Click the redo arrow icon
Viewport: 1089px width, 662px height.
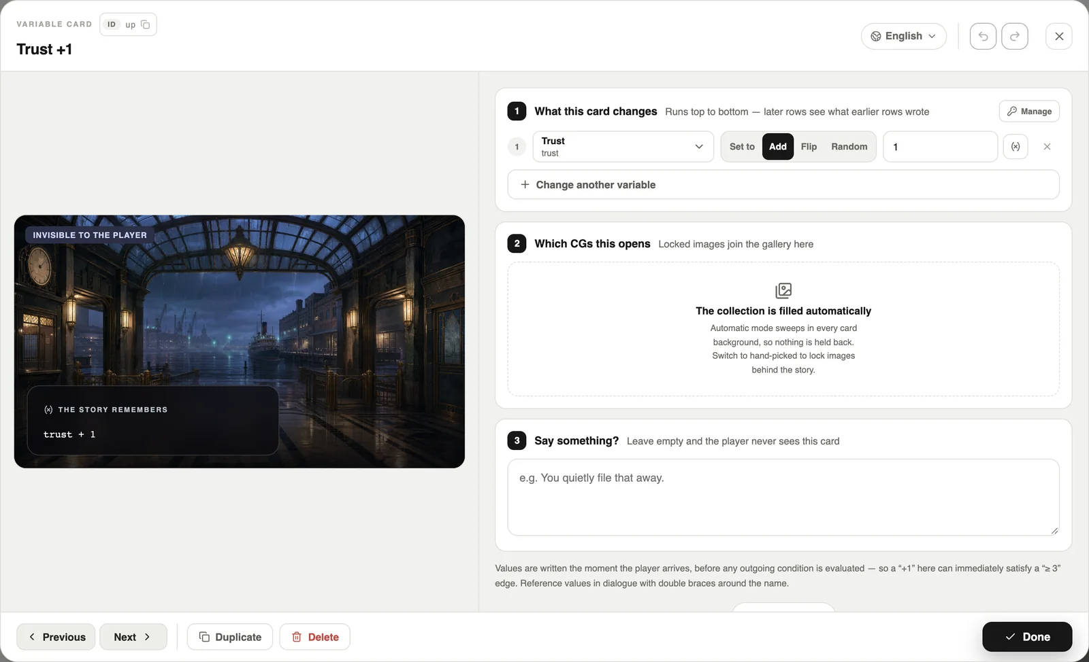pos(1015,36)
